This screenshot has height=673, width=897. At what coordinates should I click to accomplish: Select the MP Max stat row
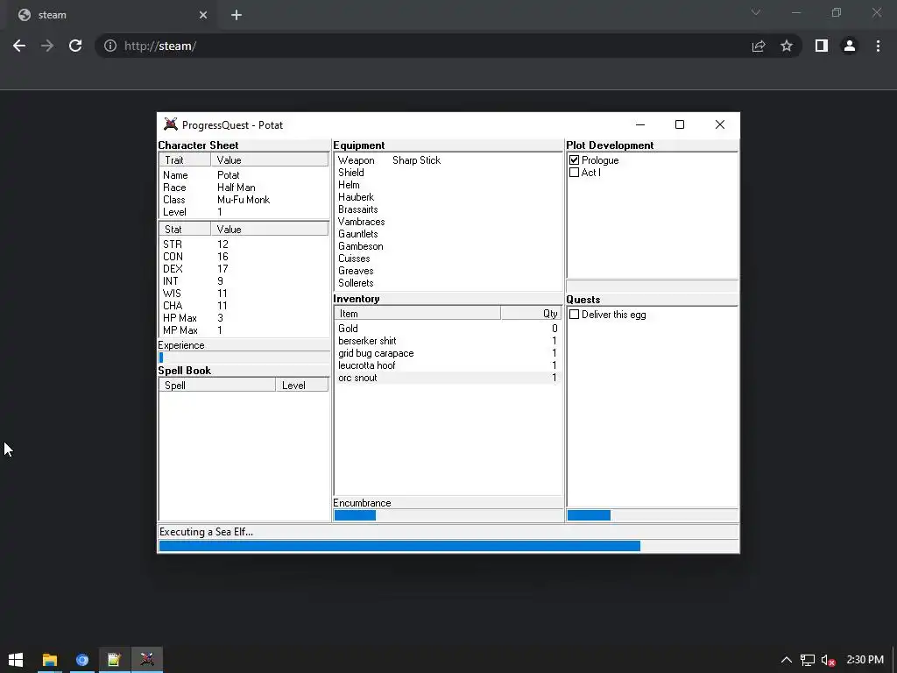(244, 330)
